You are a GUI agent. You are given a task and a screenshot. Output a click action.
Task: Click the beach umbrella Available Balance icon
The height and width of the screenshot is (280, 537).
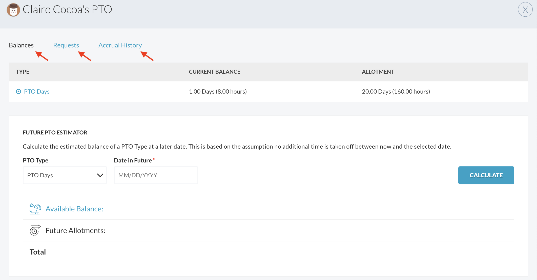[35, 209]
